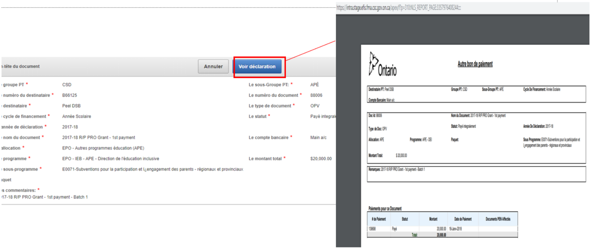The image size is (591, 249).
Task: Click the Autre bon de paiement heading
Action: pos(475,64)
